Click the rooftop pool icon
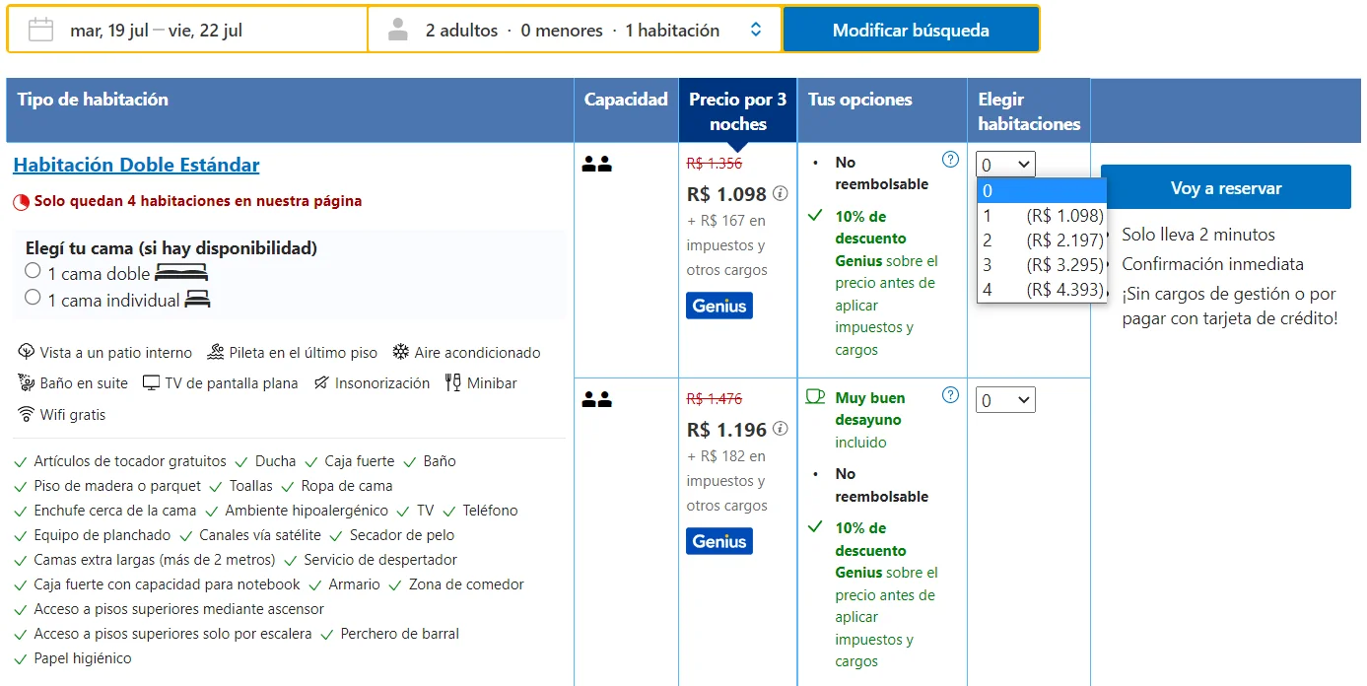 click(216, 352)
